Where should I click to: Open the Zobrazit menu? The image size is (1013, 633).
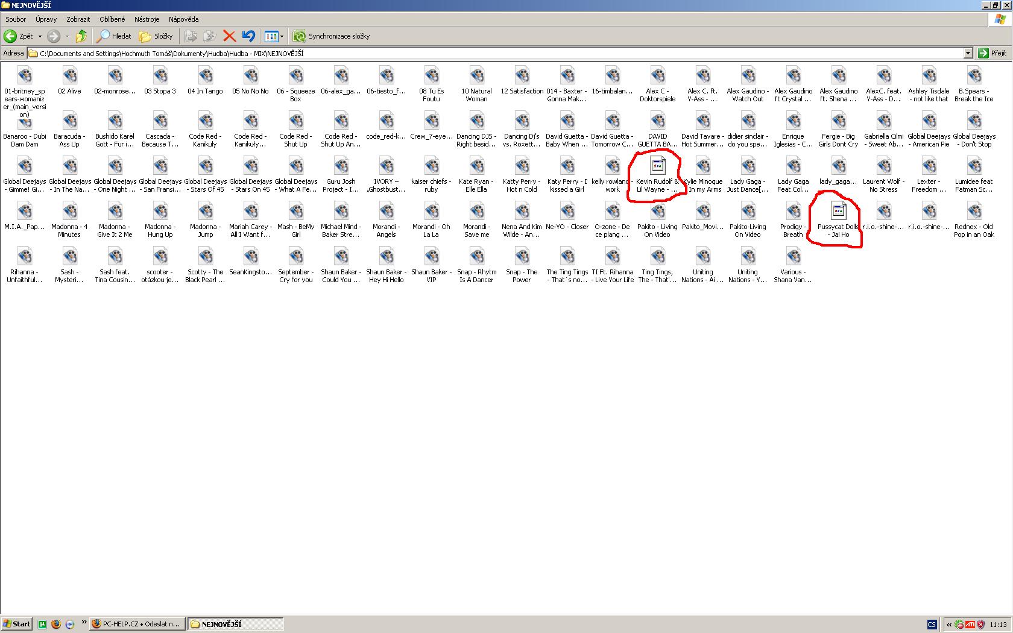(x=78, y=19)
